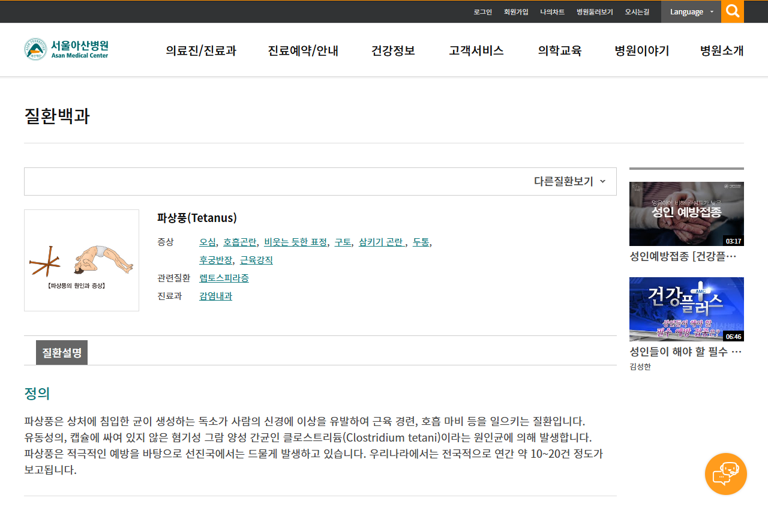Click the 질환백과 page title
This screenshot has height=516, width=768.
point(57,116)
